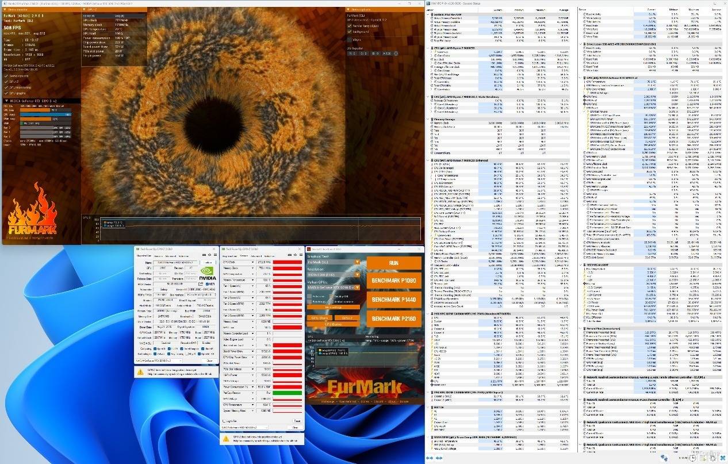Click the HWiNFO close sensors X icon
The image size is (728, 464).
723,458
